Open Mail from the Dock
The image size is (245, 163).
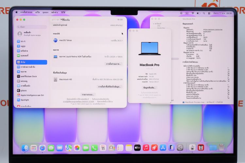[60, 148]
